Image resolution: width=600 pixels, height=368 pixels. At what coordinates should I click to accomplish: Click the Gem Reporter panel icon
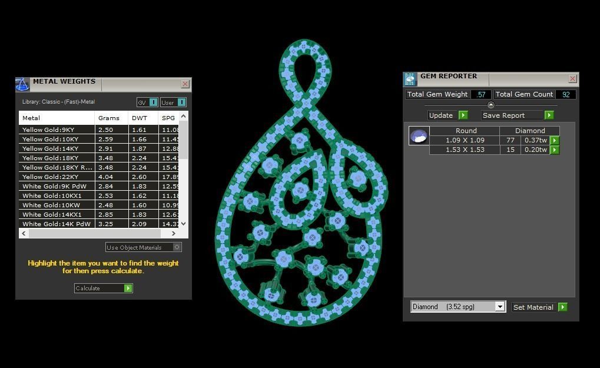[x=410, y=79]
